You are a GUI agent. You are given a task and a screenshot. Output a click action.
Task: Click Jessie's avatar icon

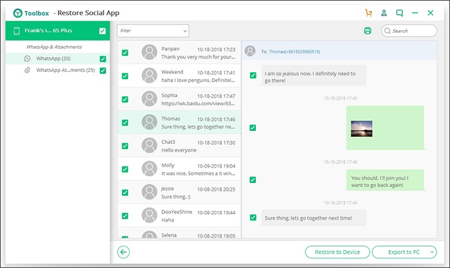(x=150, y=192)
